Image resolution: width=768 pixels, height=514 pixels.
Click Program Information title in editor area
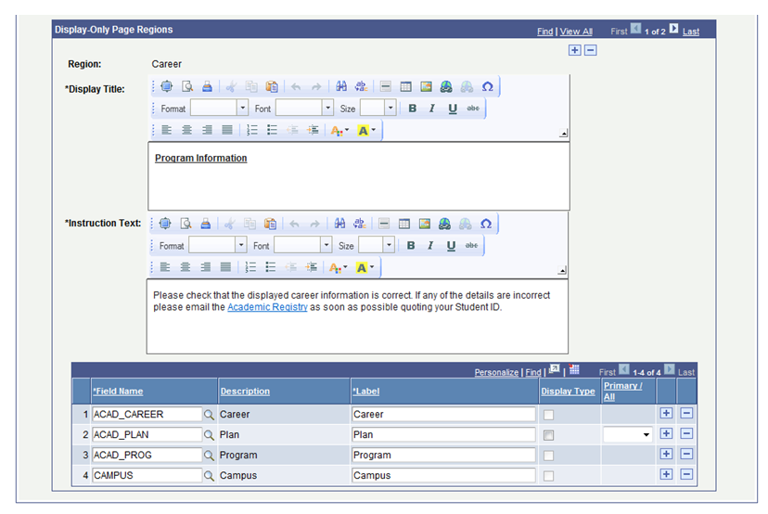201,158
